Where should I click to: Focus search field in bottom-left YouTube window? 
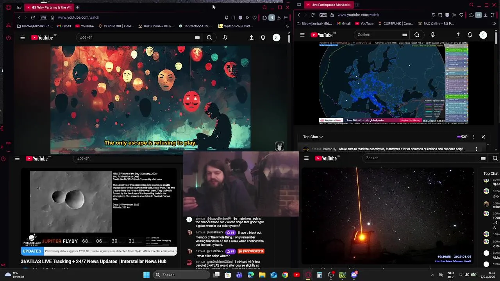point(129,158)
